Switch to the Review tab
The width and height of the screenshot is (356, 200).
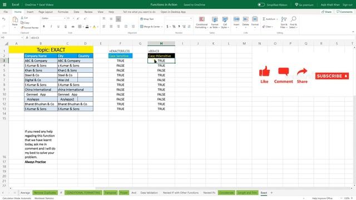(88, 12)
